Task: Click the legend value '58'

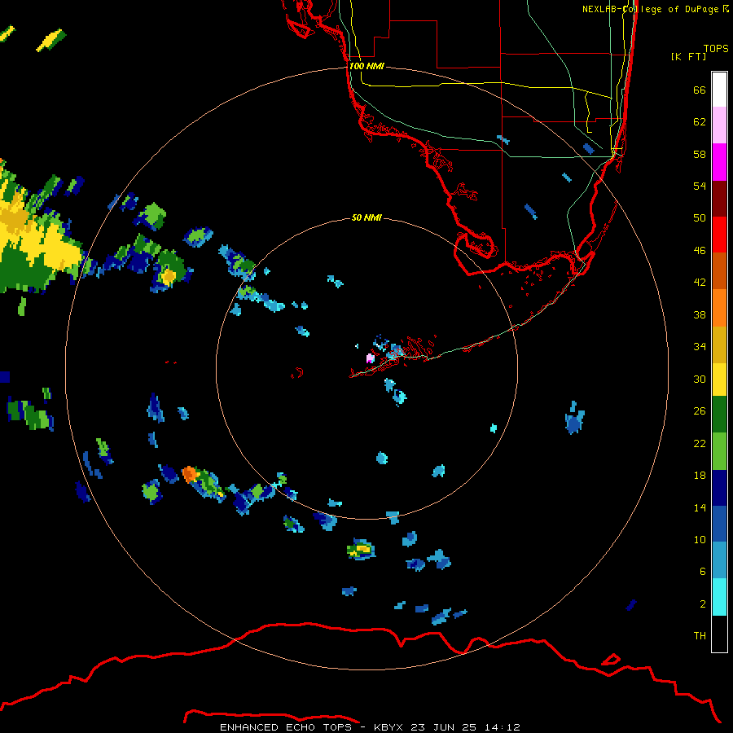Action: tap(700, 154)
